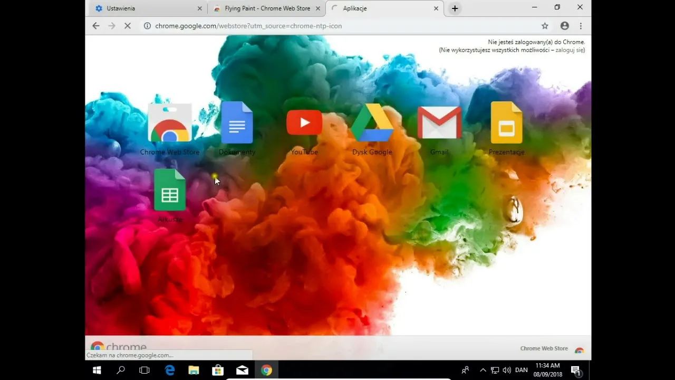Viewport: 675px width, 380px height.
Task: Show hidden system tray icons
Action: point(483,370)
